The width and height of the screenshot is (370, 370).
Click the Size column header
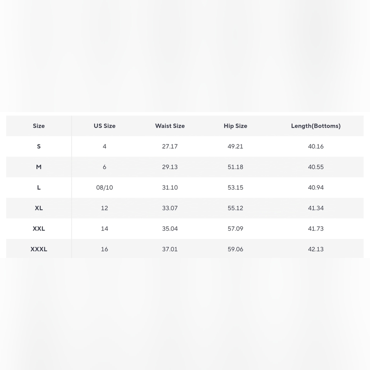(39, 126)
